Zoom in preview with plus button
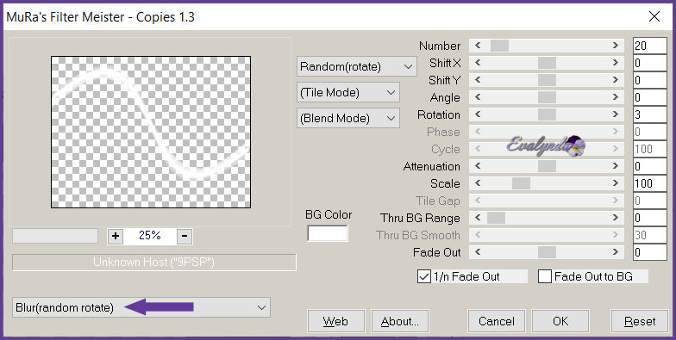 point(116,236)
